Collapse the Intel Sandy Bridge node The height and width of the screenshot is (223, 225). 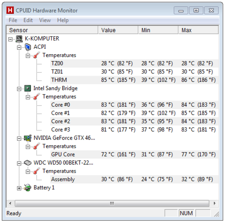(19, 89)
